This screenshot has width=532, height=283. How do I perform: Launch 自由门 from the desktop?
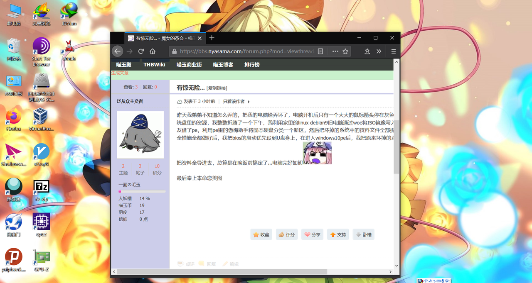14,225
